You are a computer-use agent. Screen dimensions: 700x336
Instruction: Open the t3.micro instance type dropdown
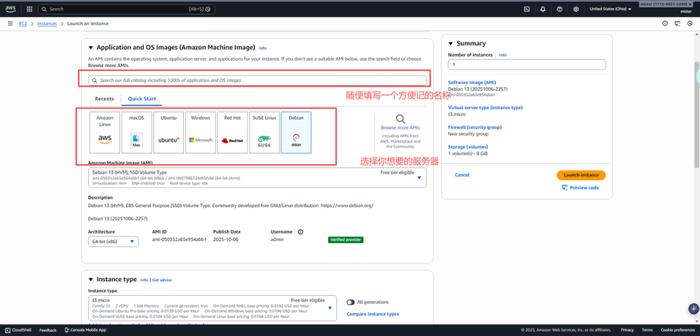click(x=213, y=308)
